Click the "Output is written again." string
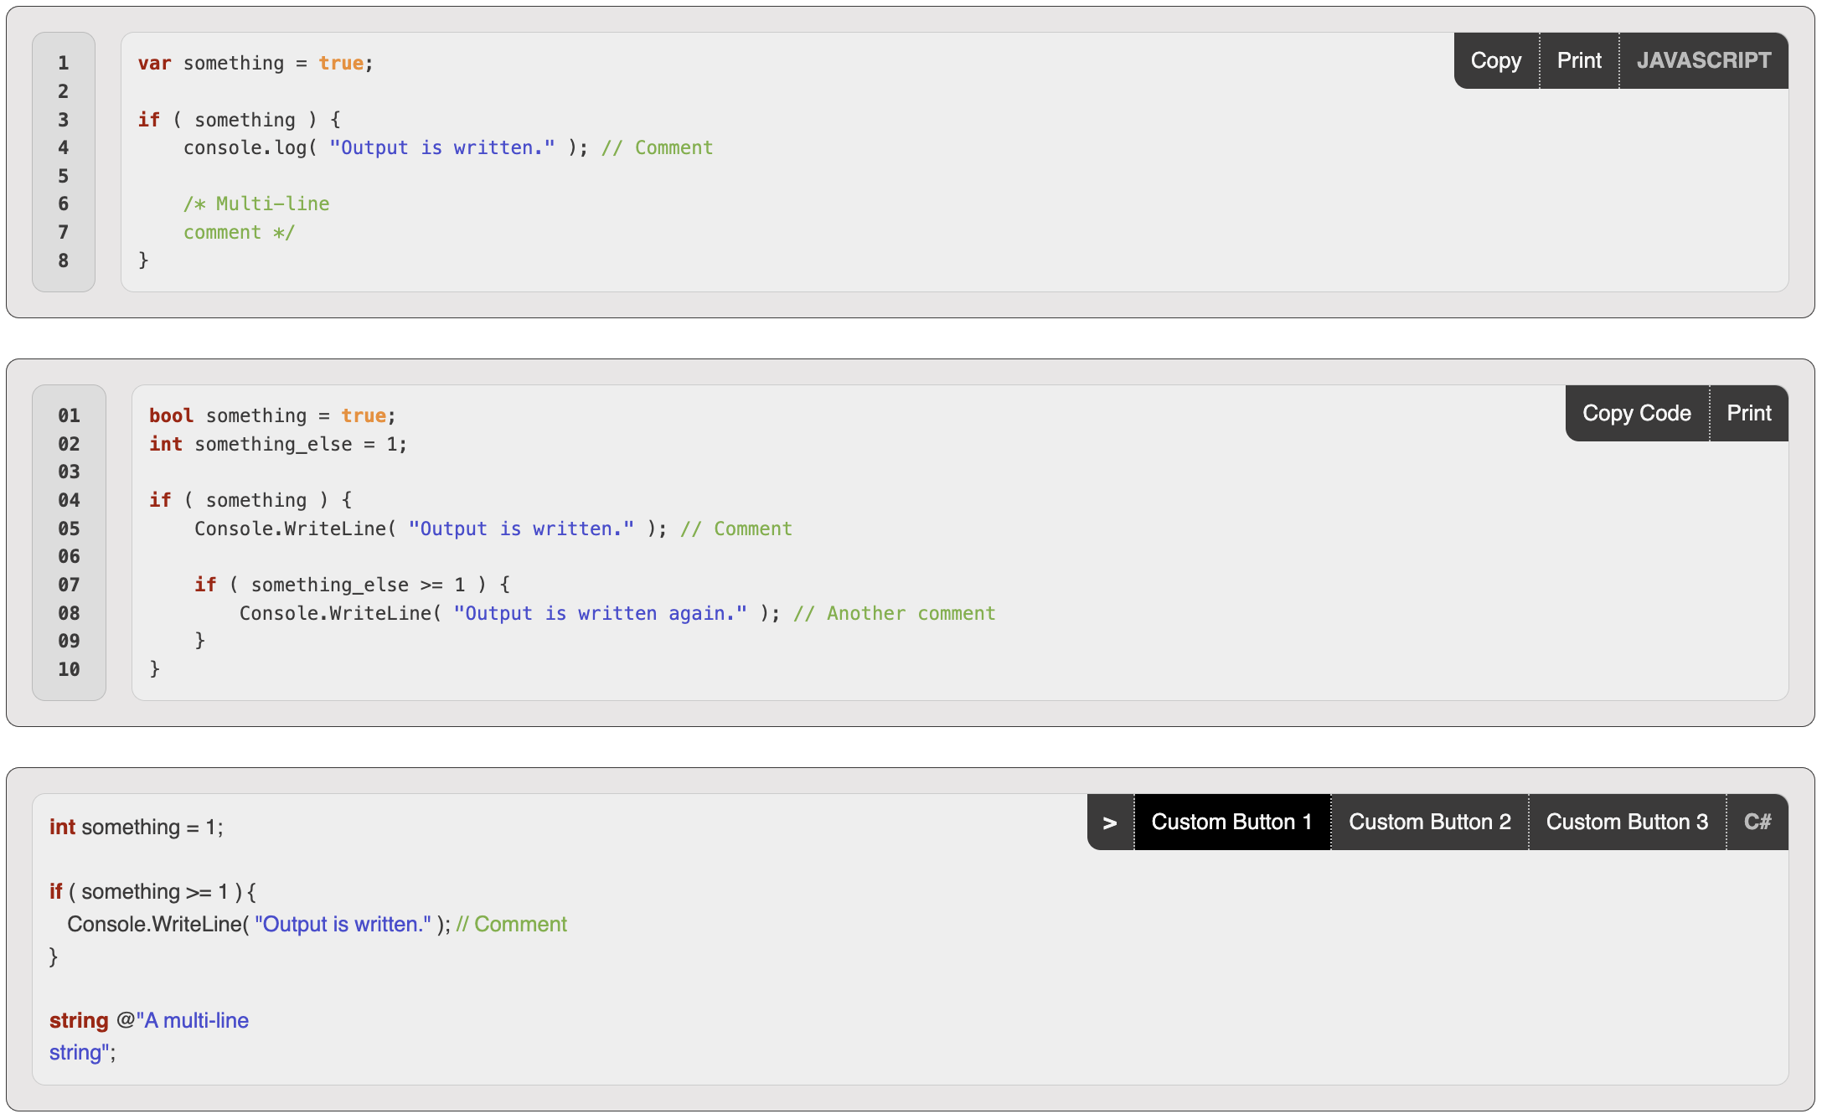The width and height of the screenshot is (1822, 1119). (x=600, y=614)
